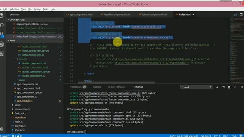The image size is (244, 137).
Task: Switch to the Output panel tab
Action: [x=97, y=87]
